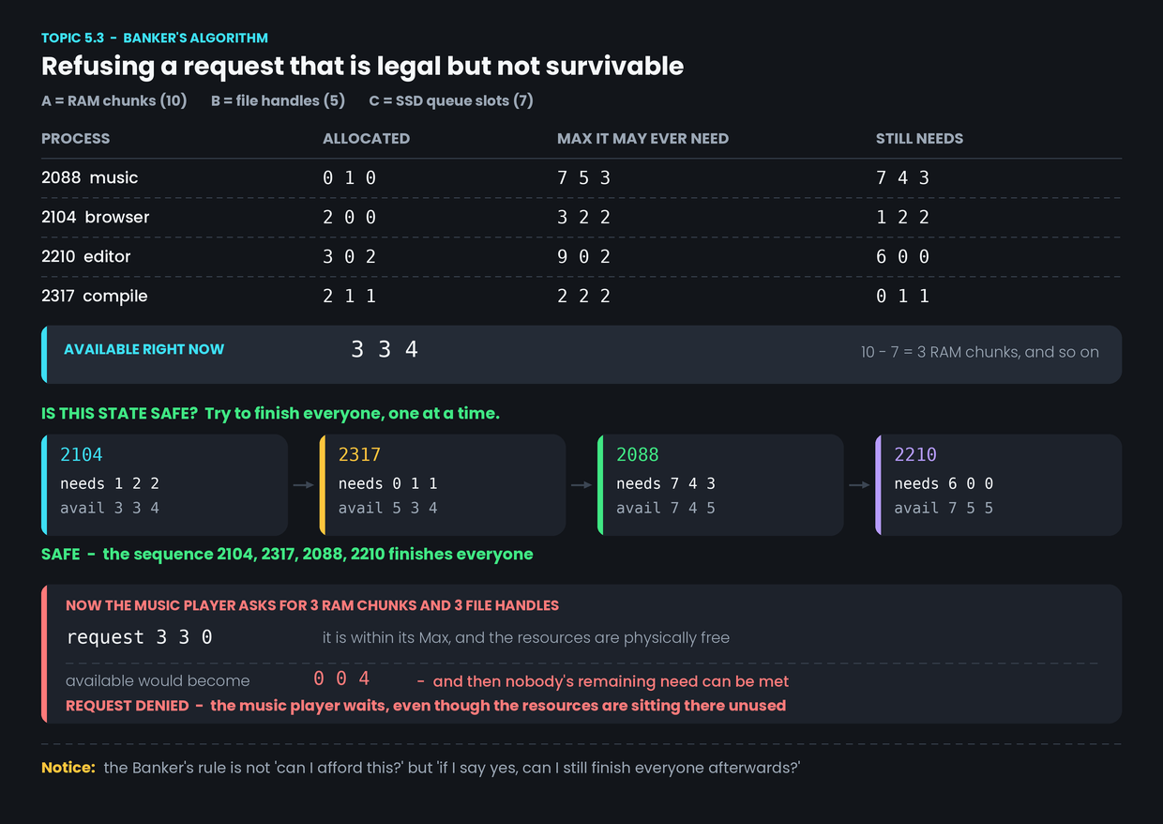The image size is (1163, 824).
Task: Select the purple 2210 step card
Action: (998, 485)
